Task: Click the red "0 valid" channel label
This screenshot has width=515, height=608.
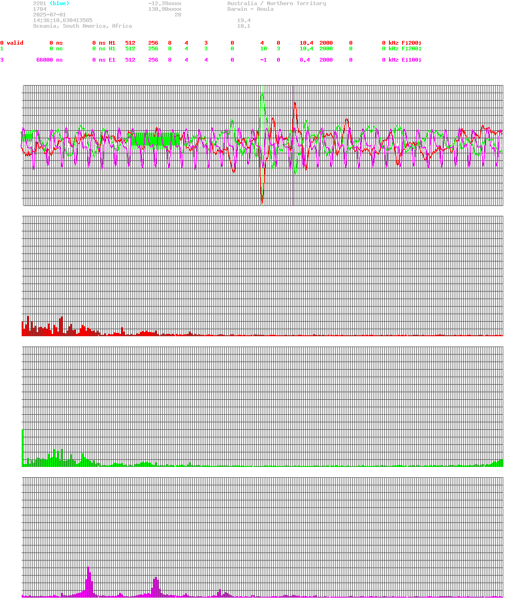Action: click(x=12, y=43)
